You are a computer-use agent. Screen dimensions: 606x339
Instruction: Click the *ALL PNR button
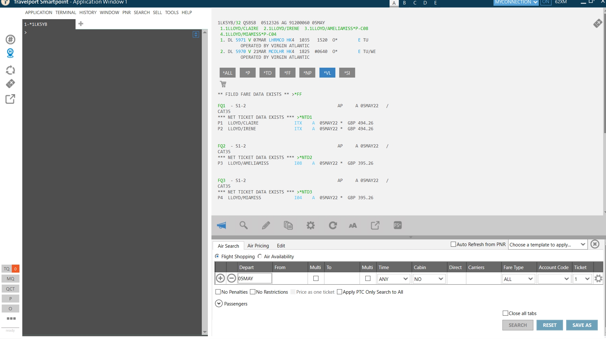point(228,73)
